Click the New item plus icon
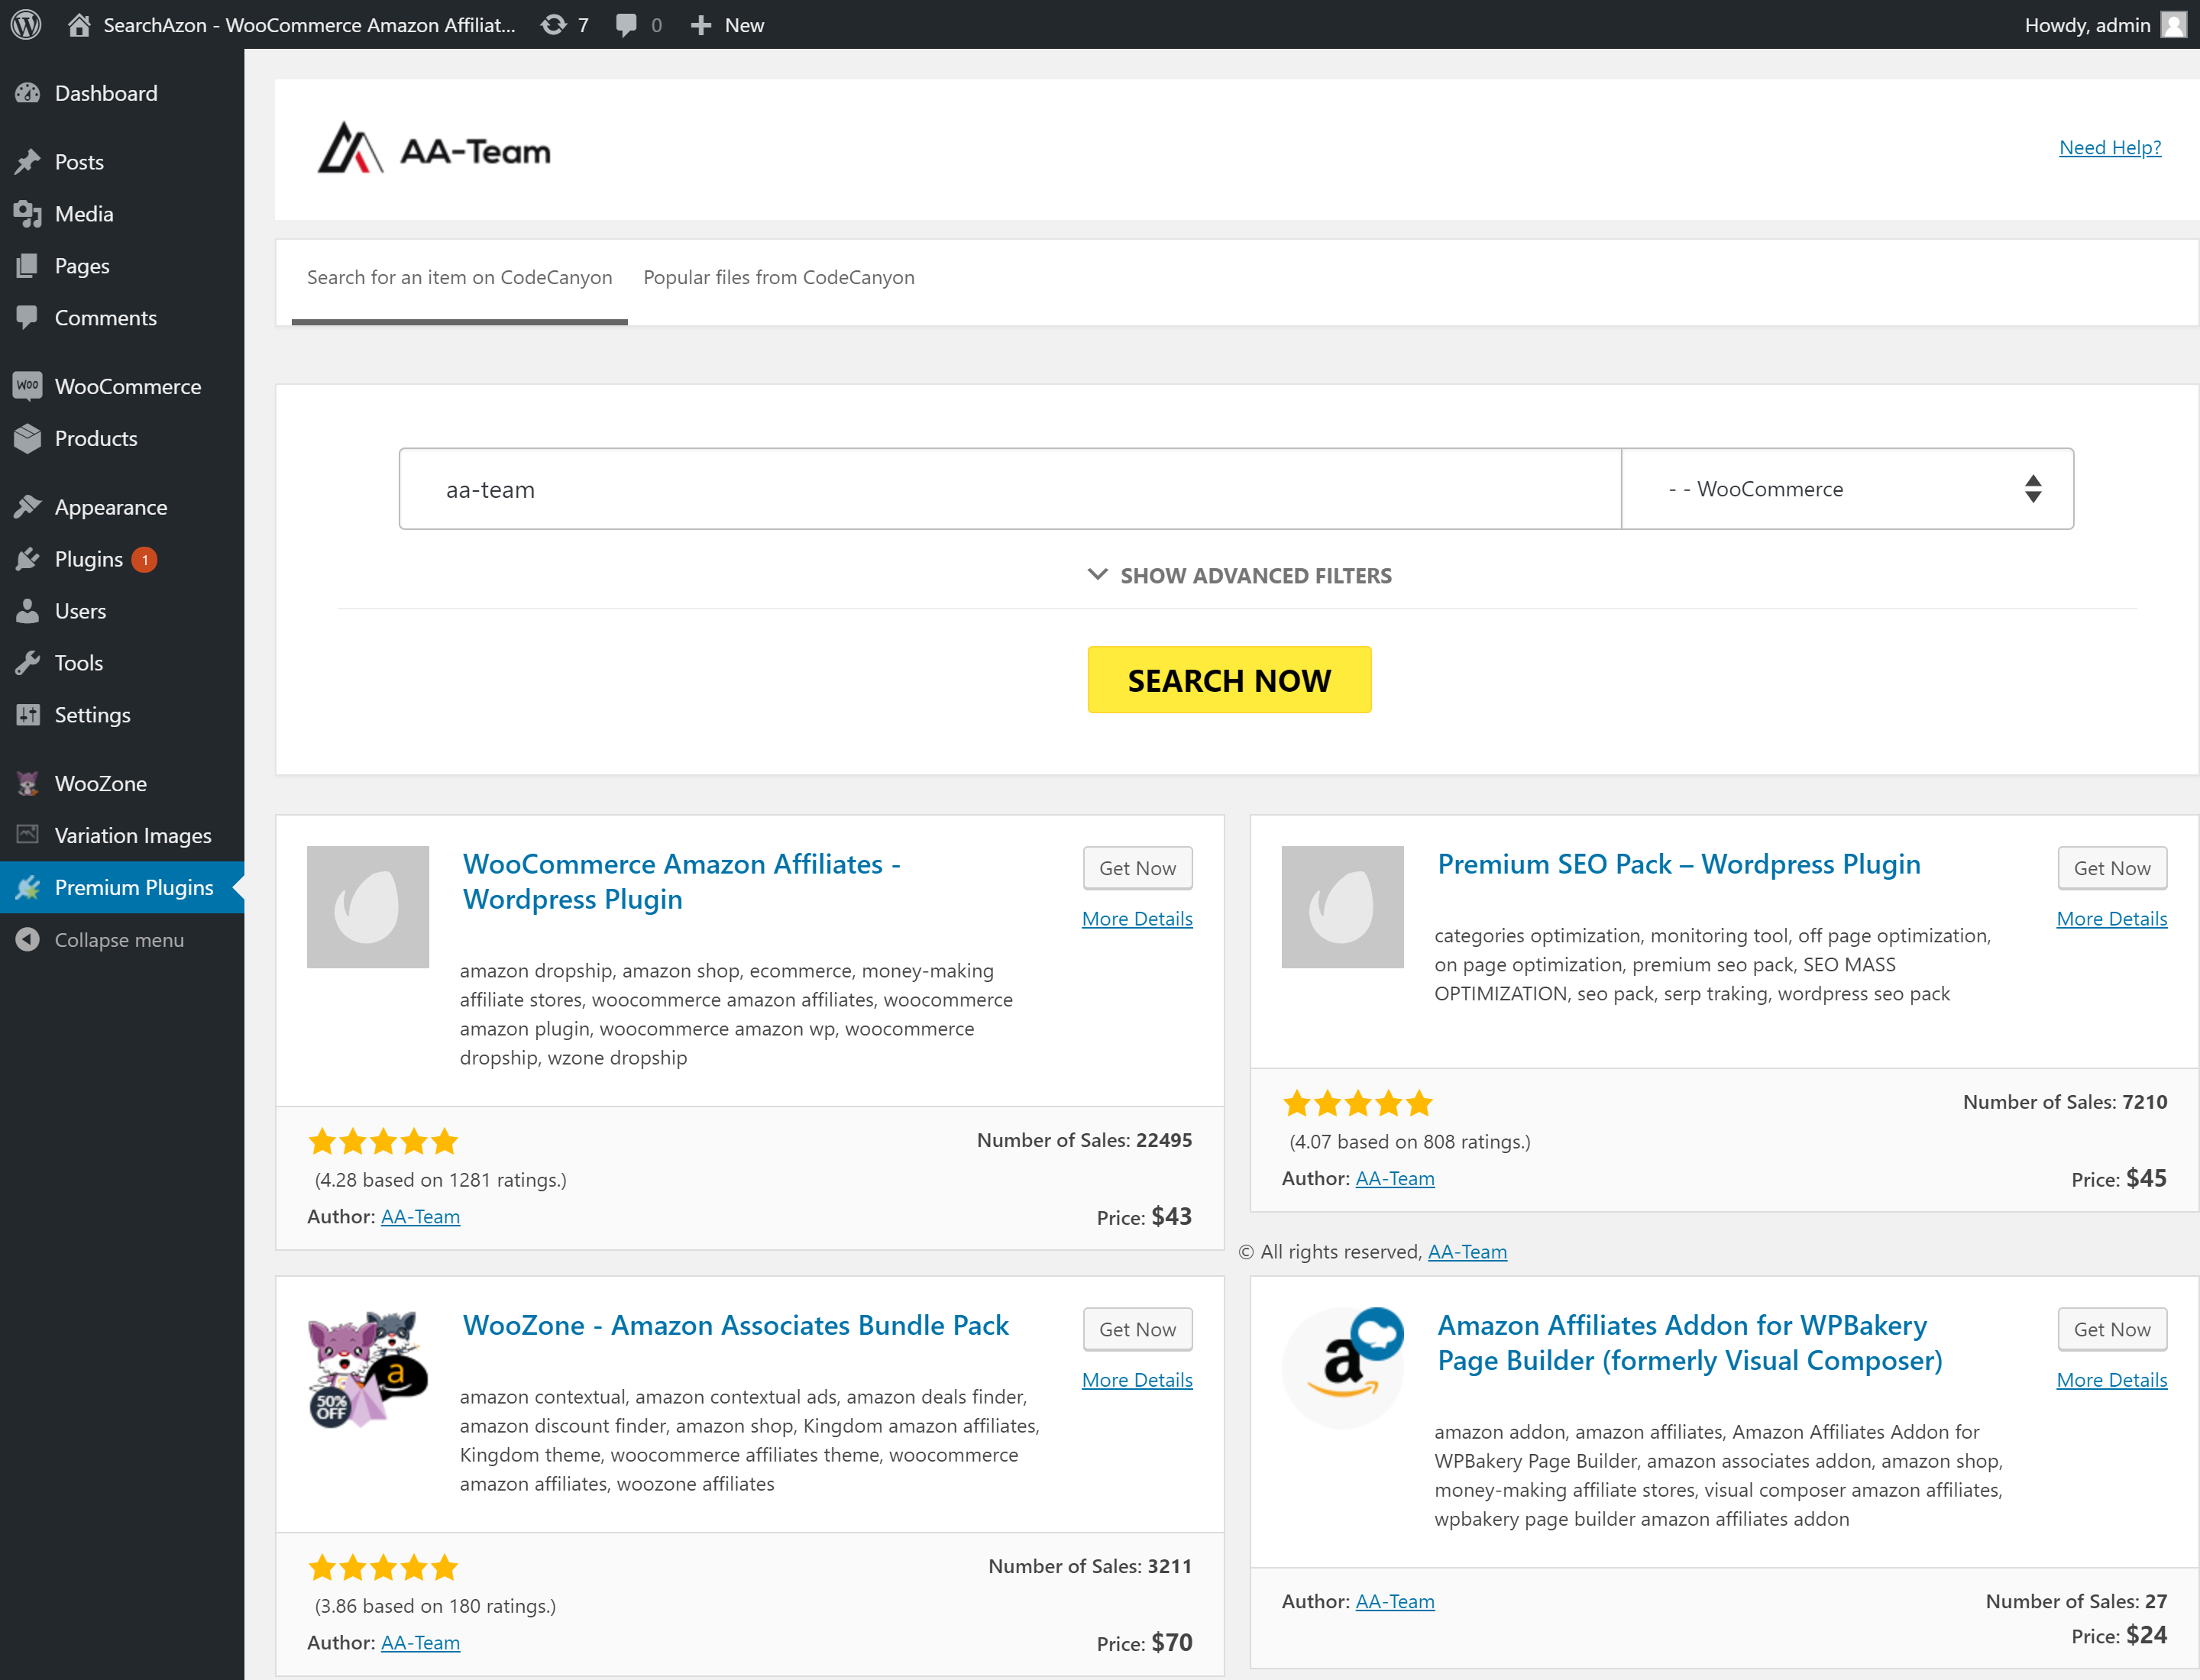Viewport: 2200px width, 1680px height. tap(700, 25)
